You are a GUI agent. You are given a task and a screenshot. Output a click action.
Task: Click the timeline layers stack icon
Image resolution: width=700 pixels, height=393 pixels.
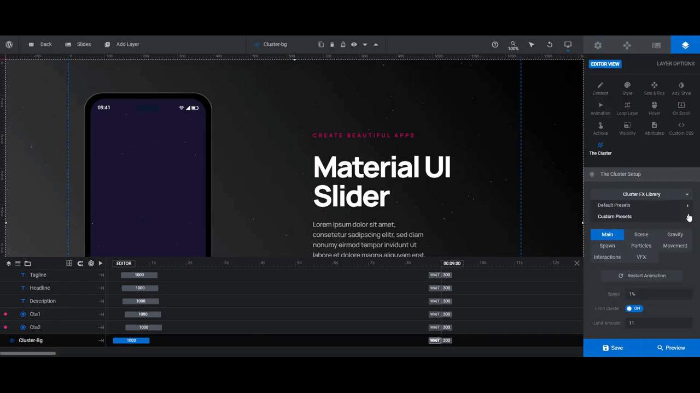click(9, 263)
